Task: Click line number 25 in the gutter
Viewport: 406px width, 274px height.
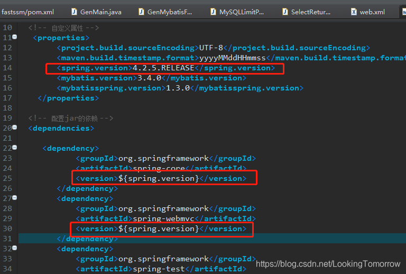Action: [7, 178]
